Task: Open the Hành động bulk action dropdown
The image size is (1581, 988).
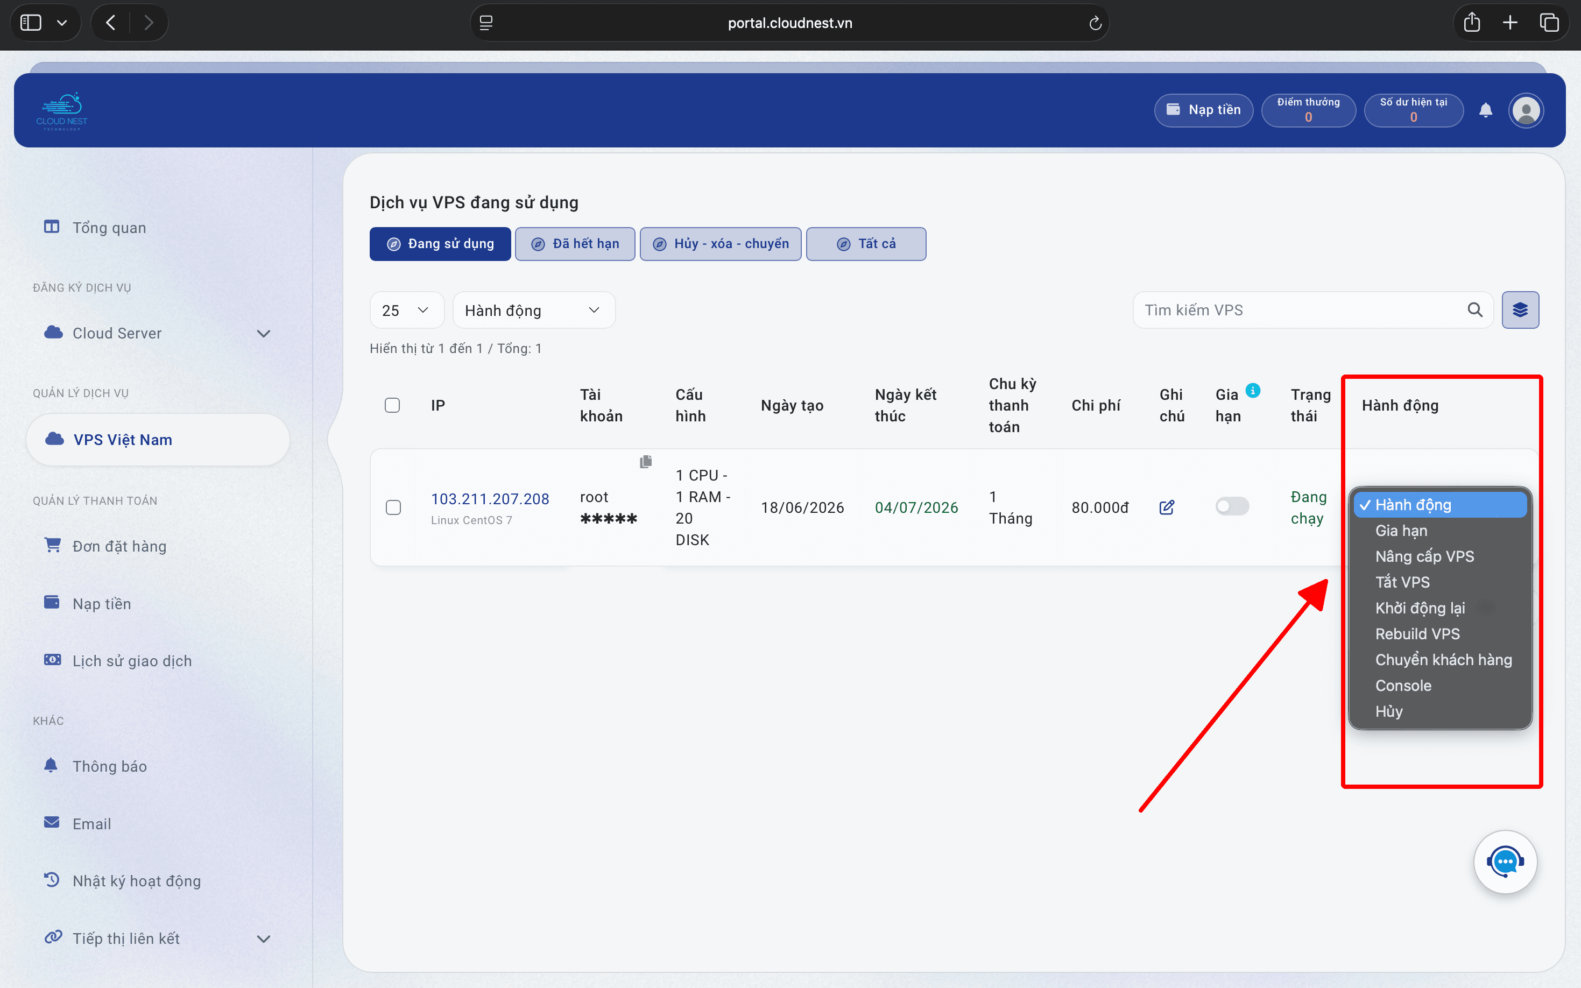Action: click(534, 310)
